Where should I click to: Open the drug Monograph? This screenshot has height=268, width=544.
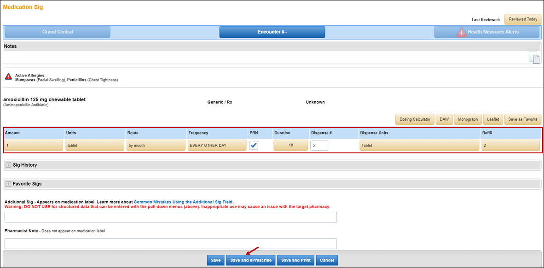click(x=468, y=119)
